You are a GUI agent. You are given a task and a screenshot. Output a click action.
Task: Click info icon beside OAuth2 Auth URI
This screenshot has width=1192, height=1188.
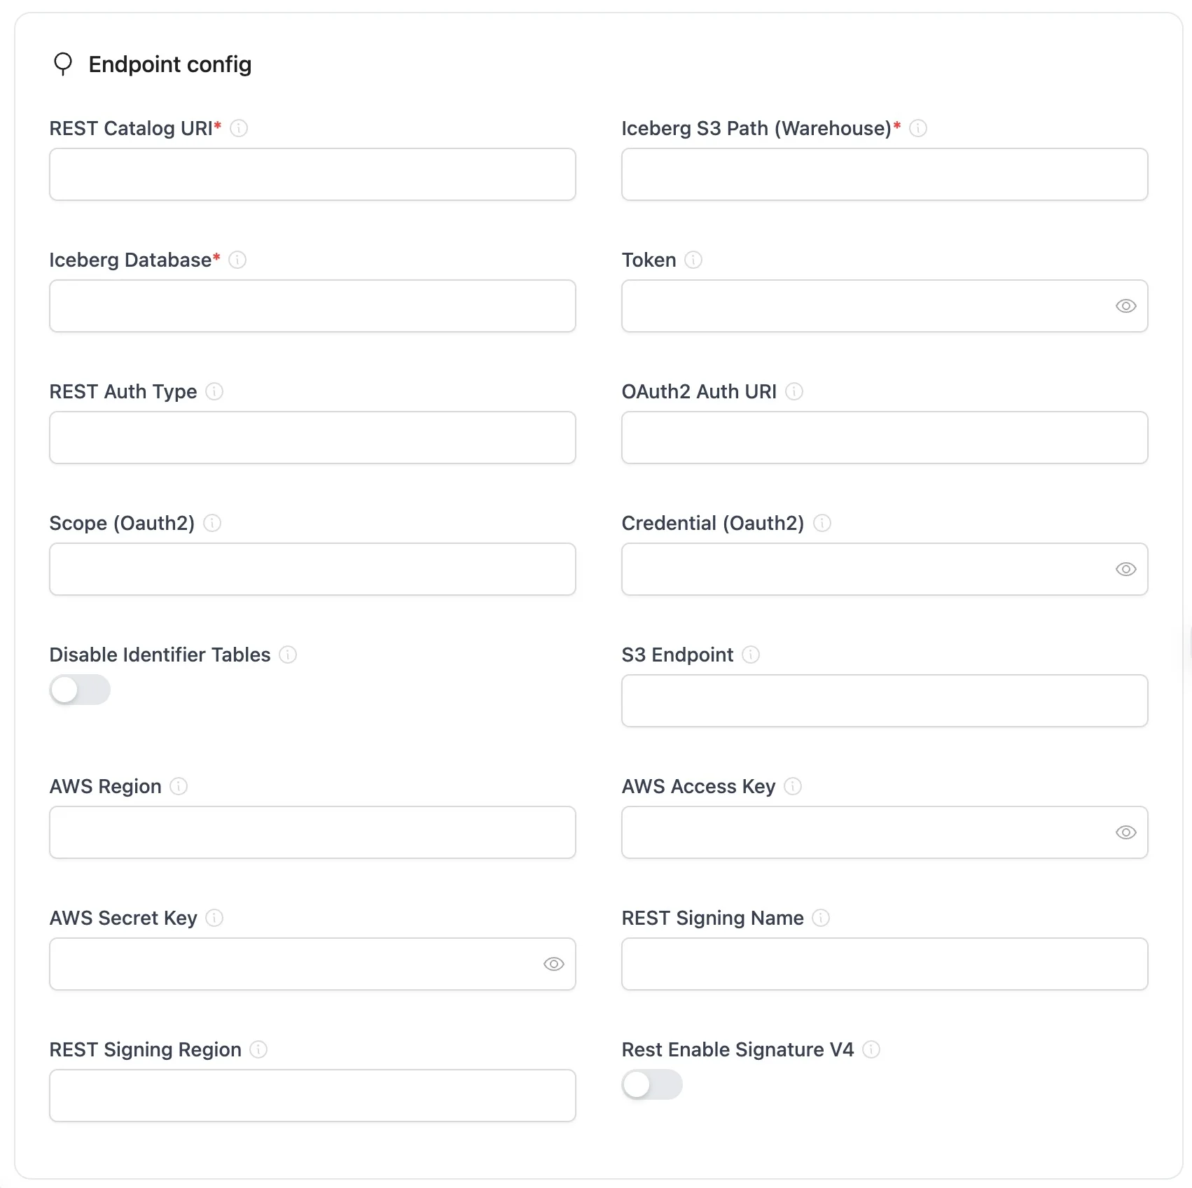tap(794, 391)
